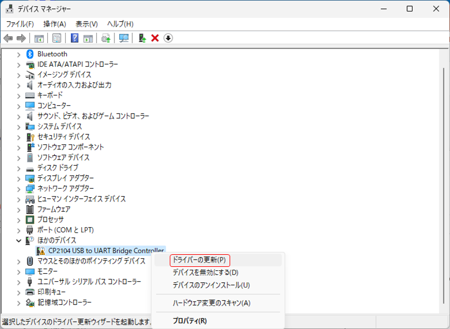Viewport: 450px width, 329px height.
Task: Click the black down-arrow circle toolbar icon
Action: [168, 38]
